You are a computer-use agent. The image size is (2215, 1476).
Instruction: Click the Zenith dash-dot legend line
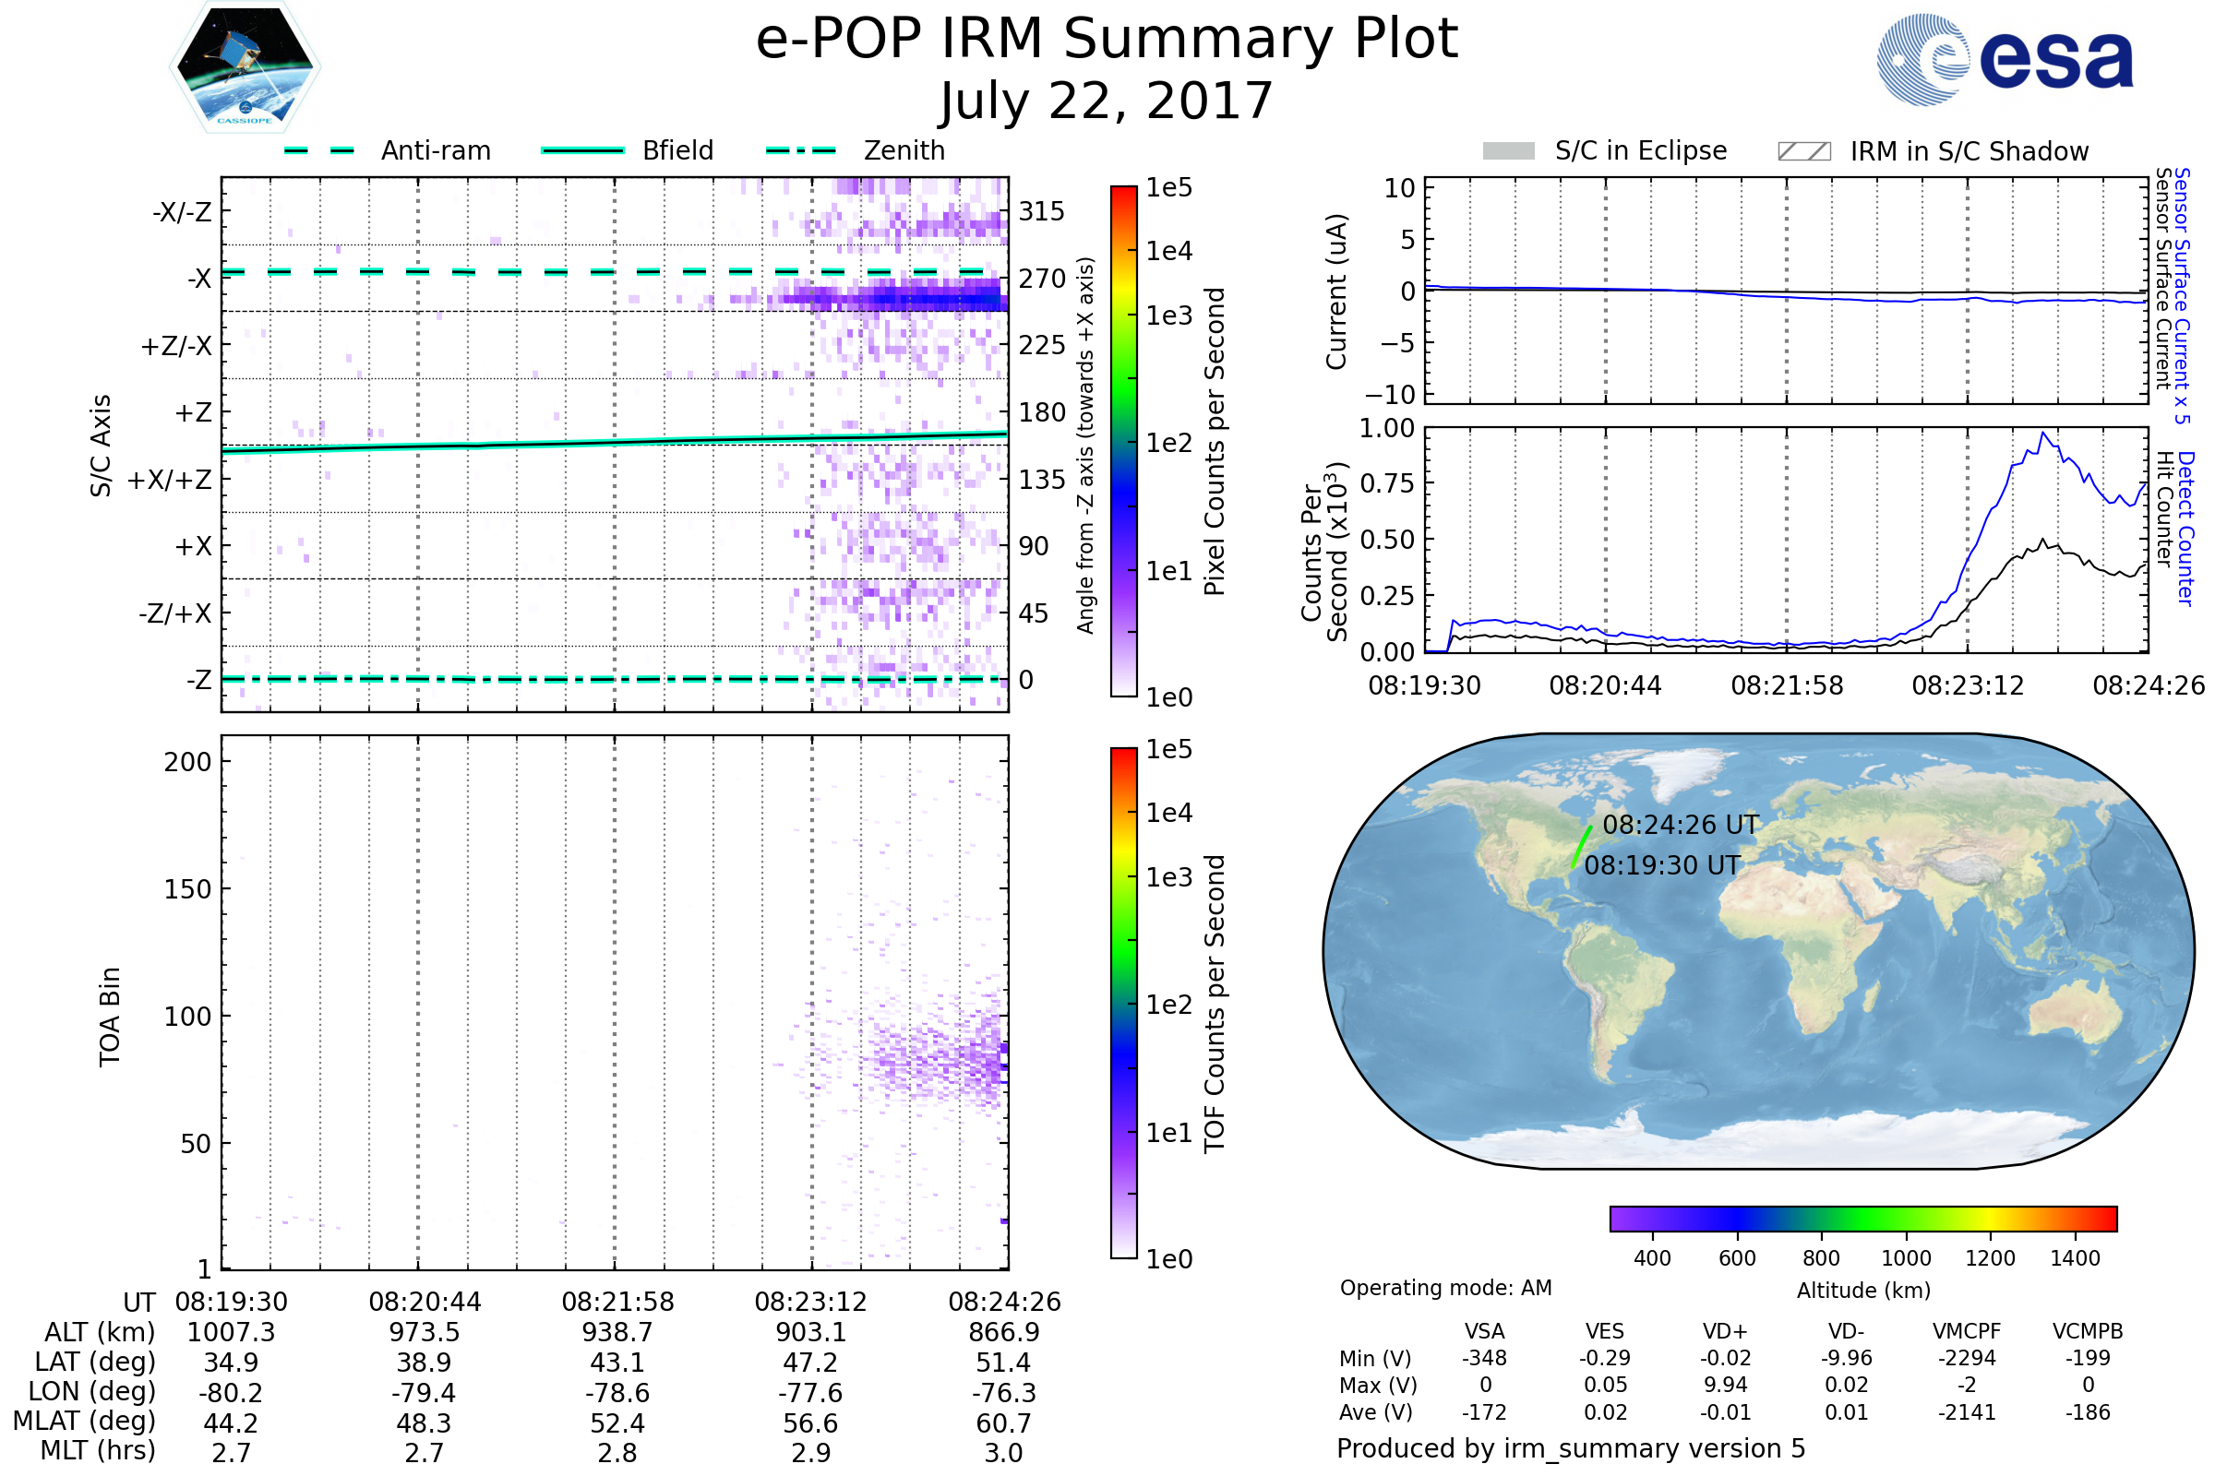pyautogui.click(x=800, y=150)
